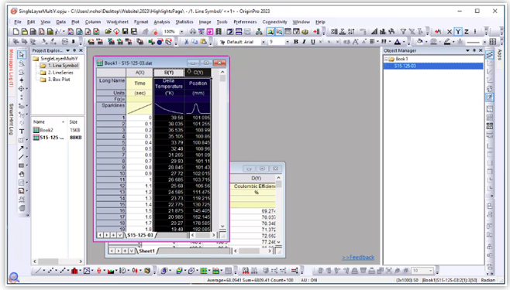Plot a Scatter graph from the bottom toolbar
This screenshot has height=290, width=510.
click(50, 271)
